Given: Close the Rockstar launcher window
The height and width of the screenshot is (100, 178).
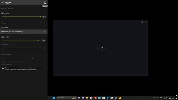Looking at the screenshot, I should 146,22.
